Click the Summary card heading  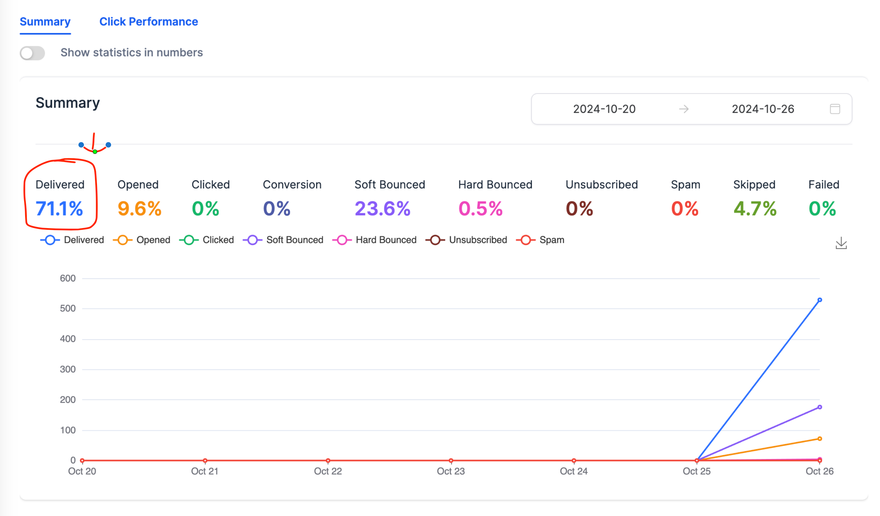click(68, 103)
